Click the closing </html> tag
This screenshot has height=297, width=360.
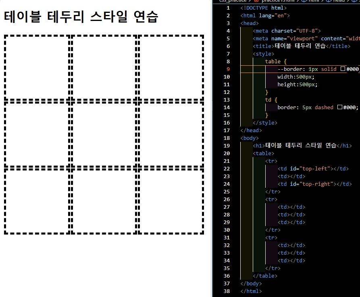pyautogui.click(x=251, y=291)
